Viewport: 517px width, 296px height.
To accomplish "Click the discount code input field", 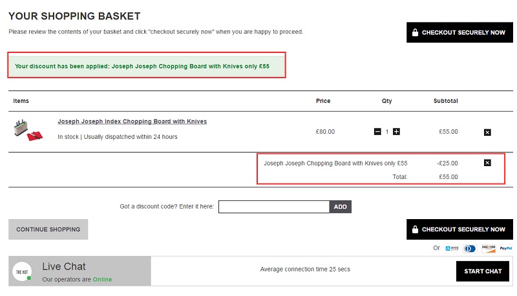I will [x=274, y=207].
